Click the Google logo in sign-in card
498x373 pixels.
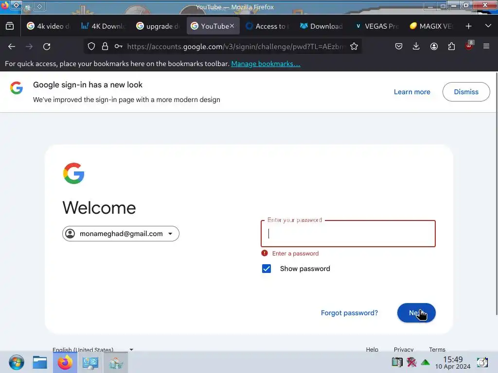click(74, 173)
